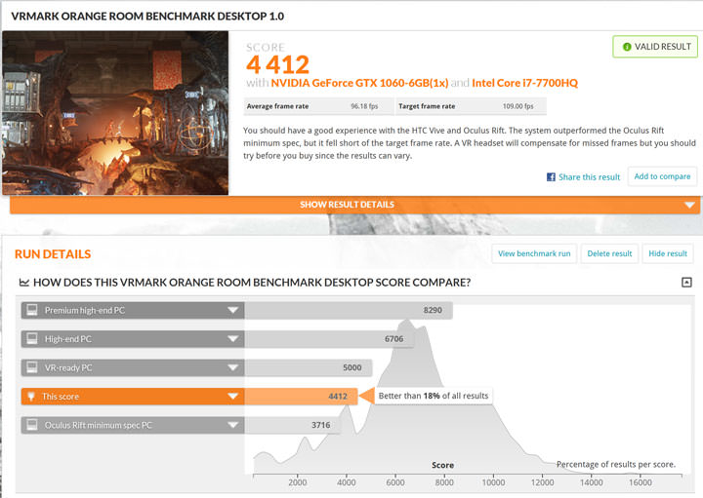This screenshot has height=498, width=703.
Task: Click the Oculus Rift minimum spec monitor icon
Action: tap(32, 425)
